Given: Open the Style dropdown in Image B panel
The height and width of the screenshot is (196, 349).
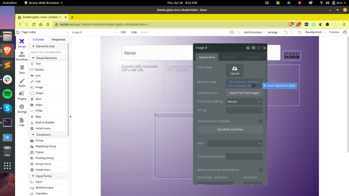Looking at the screenshot, I should coord(235,143).
